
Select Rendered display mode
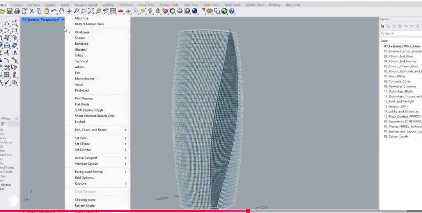click(x=81, y=44)
